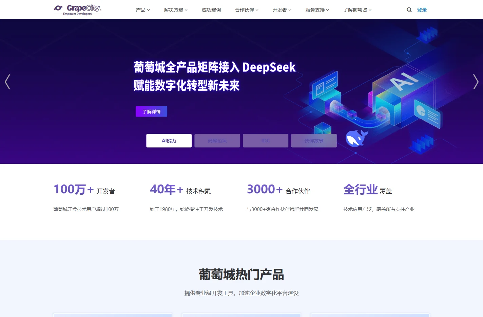Click the 40年+ 技术积累 statistic
This screenshot has width=483, height=317.
(180, 189)
